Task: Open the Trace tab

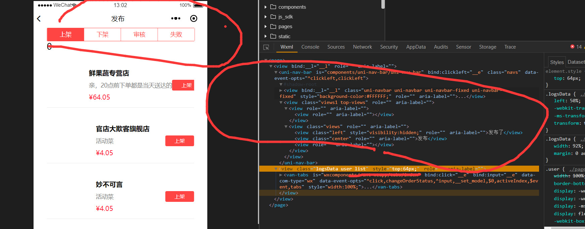Action: click(x=510, y=47)
